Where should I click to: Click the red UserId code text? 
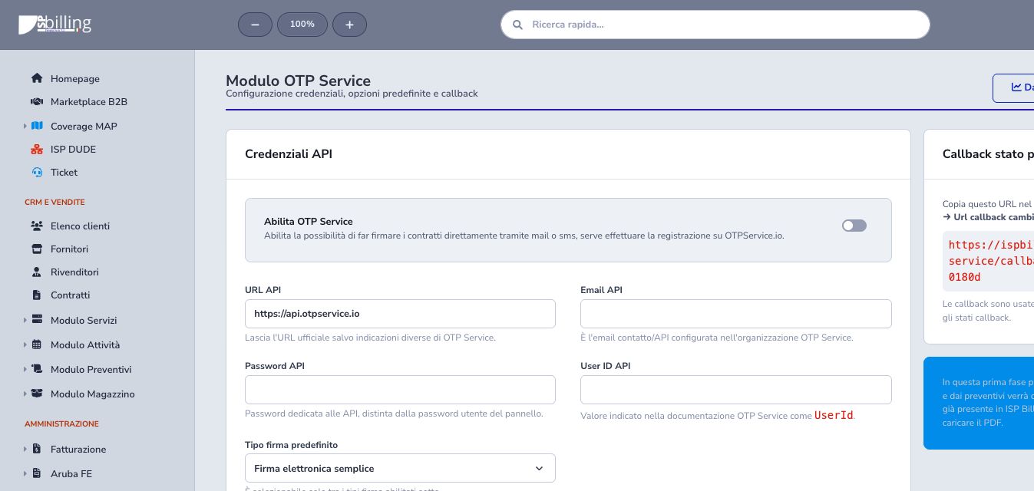834,415
